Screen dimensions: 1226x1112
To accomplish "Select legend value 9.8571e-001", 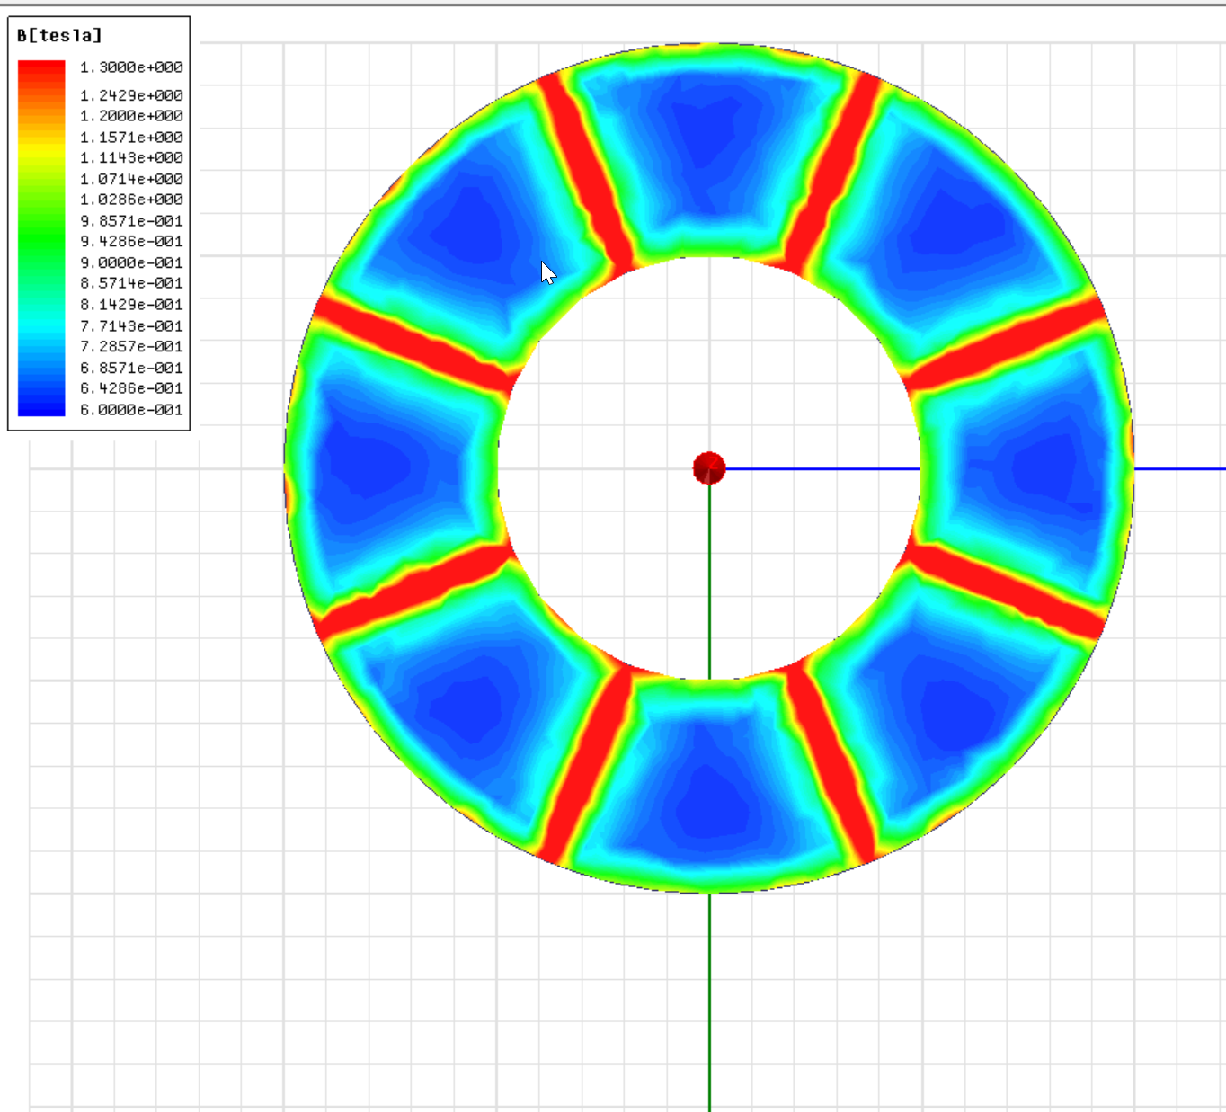I will tap(131, 221).
